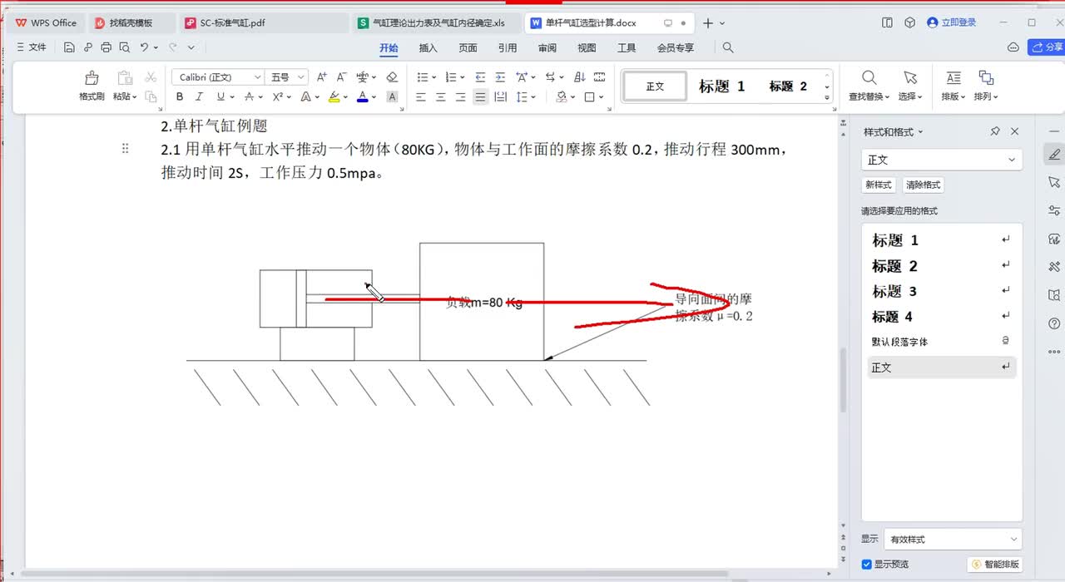The width and height of the screenshot is (1065, 582).
Task: Click the blue font color 'A' swatch
Action: (362, 97)
